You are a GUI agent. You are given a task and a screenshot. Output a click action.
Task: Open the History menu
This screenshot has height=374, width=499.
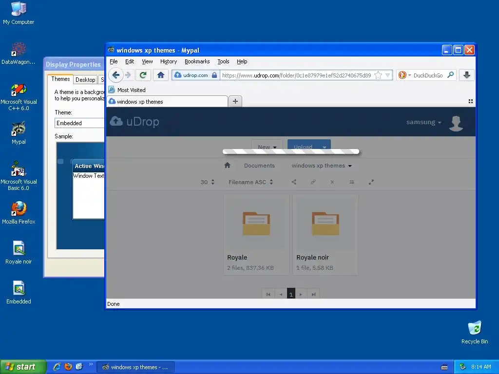coord(168,61)
